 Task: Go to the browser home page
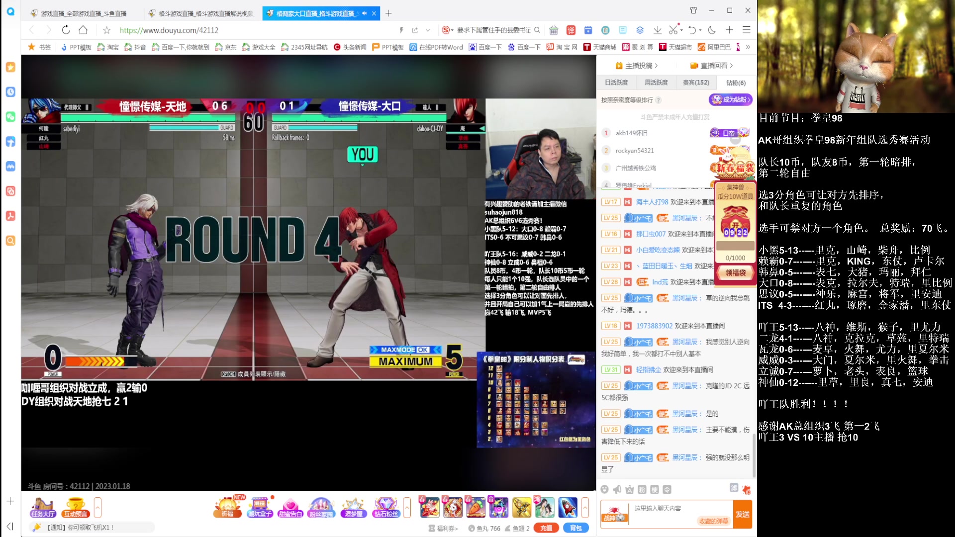[83, 30]
